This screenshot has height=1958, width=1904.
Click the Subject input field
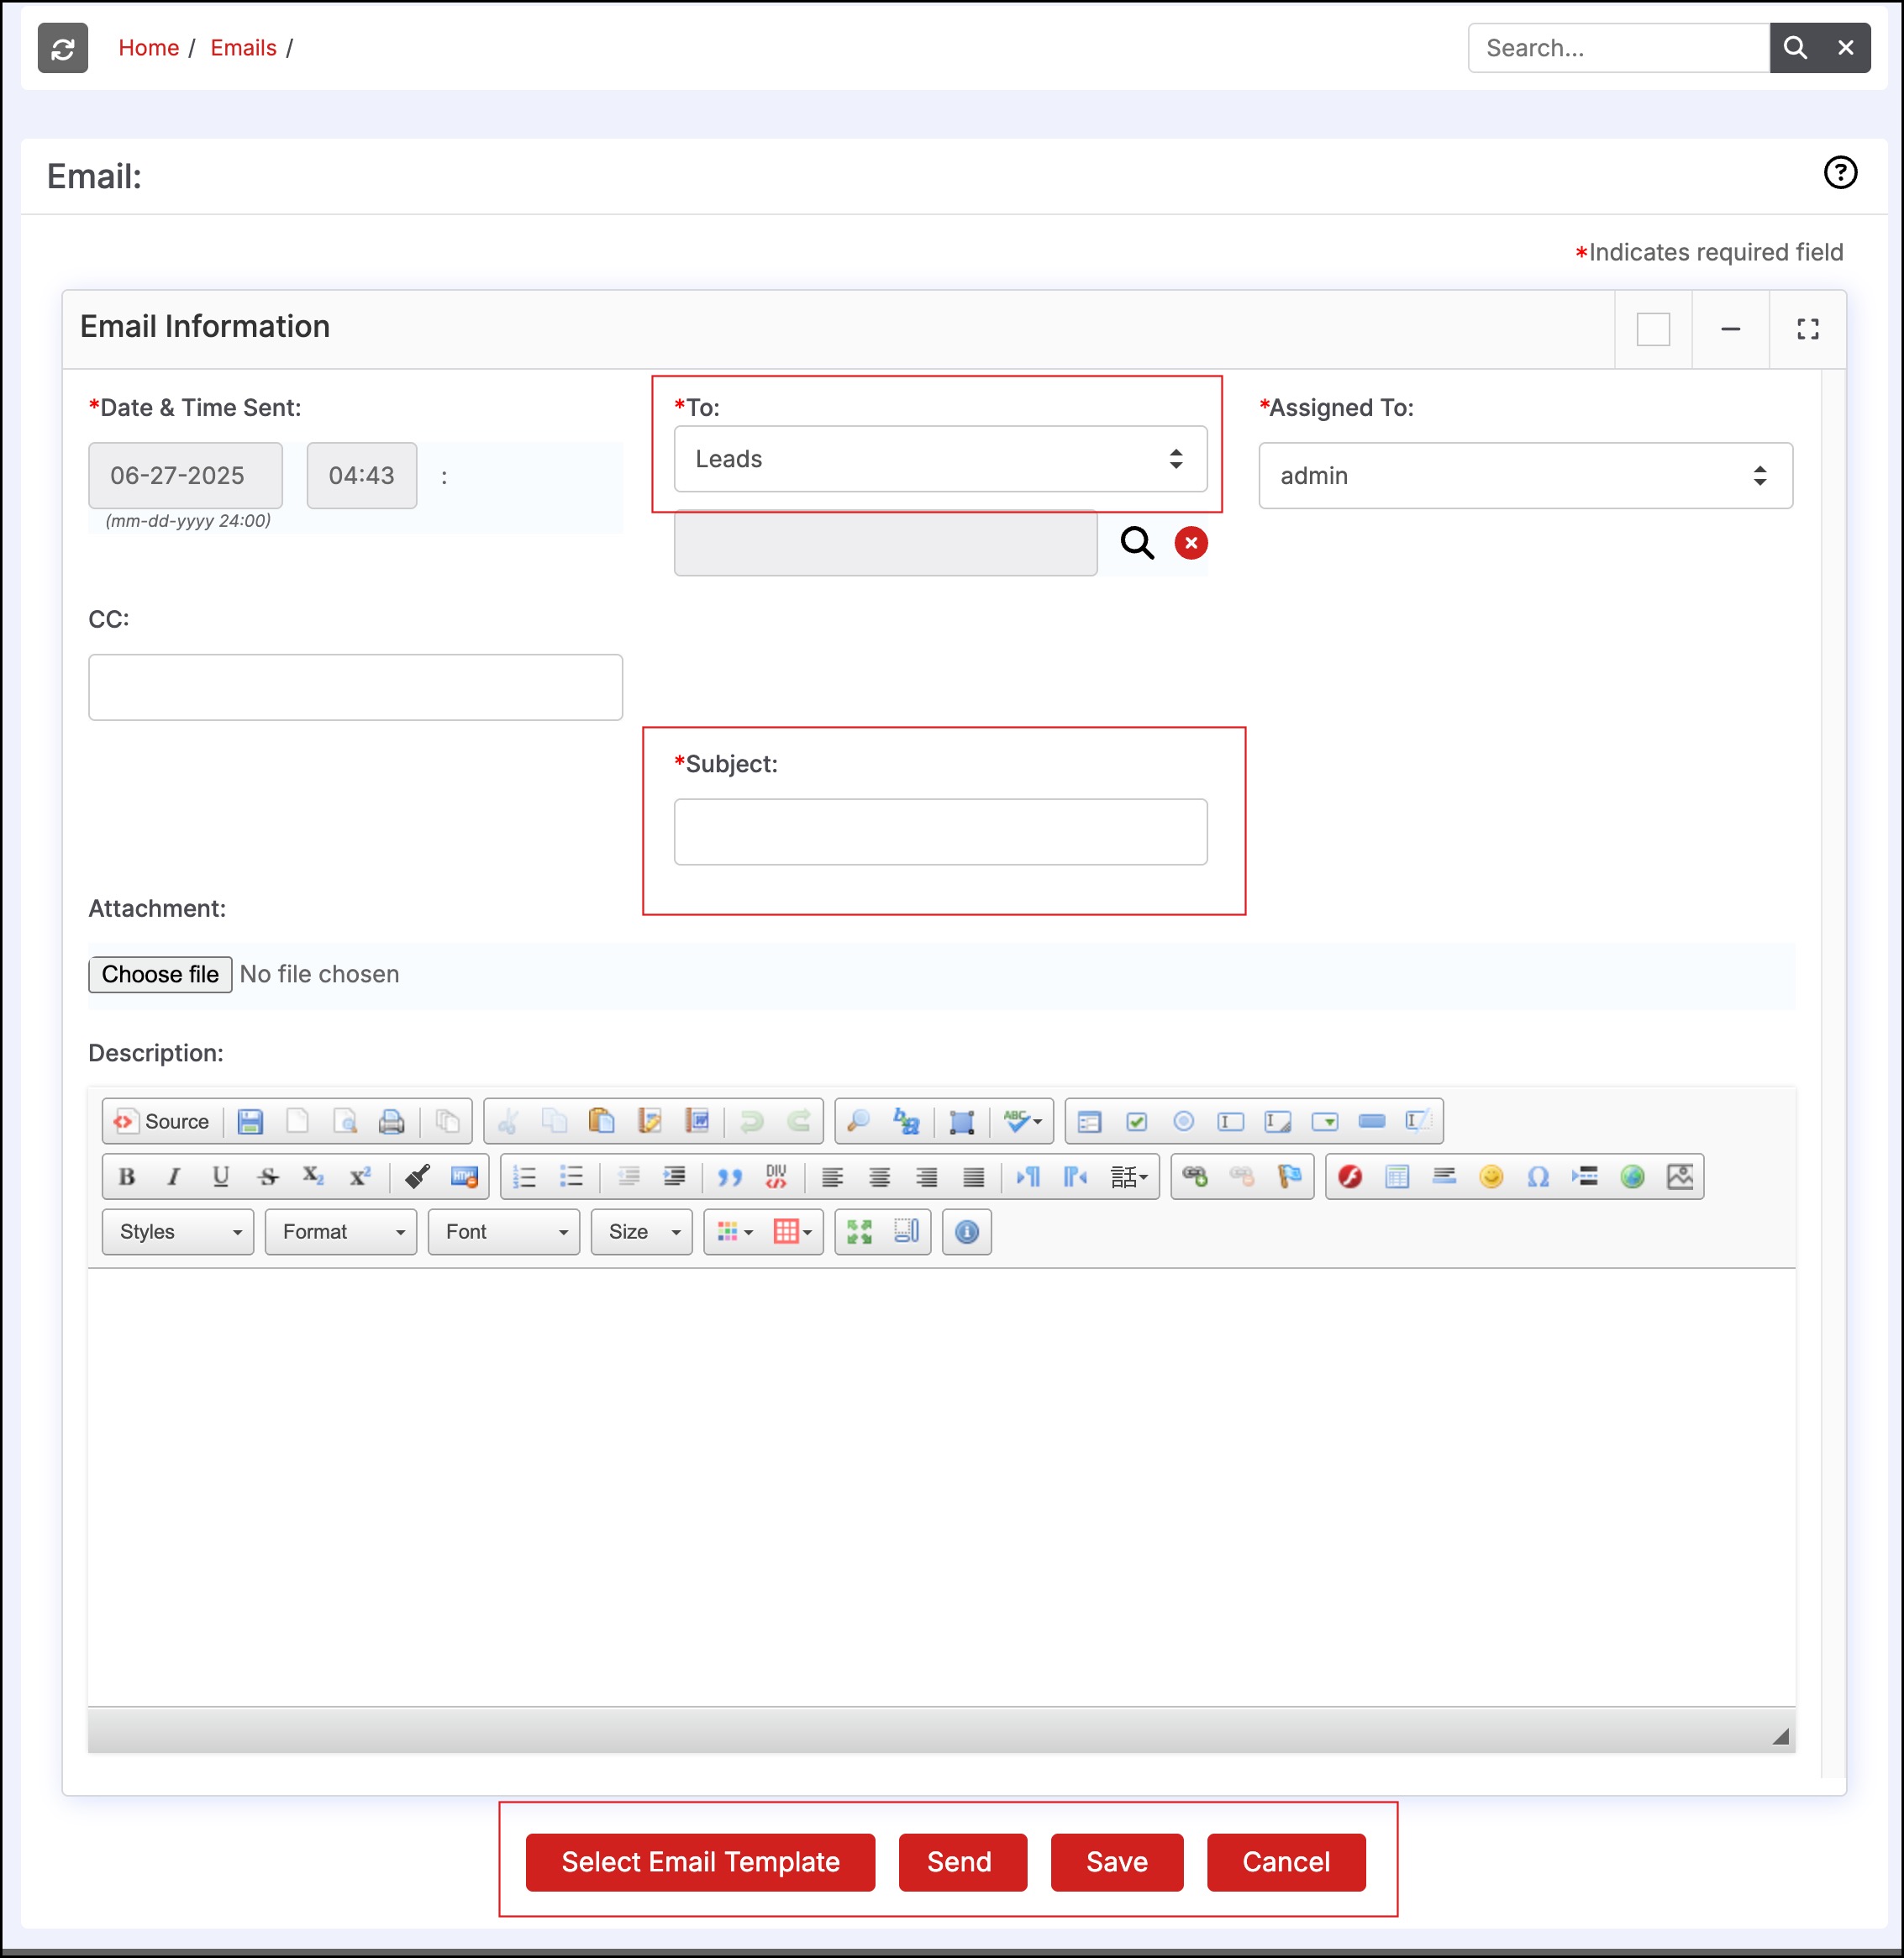pyautogui.click(x=940, y=831)
